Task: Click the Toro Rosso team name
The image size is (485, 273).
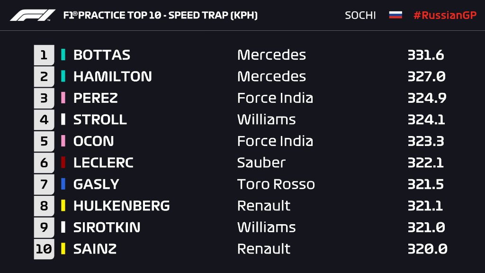Action: pyautogui.click(x=276, y=184)
